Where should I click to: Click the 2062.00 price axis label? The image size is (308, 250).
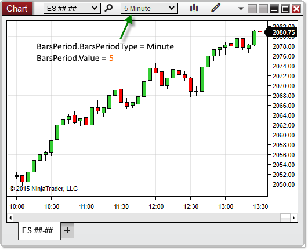[x=284, y=125]
